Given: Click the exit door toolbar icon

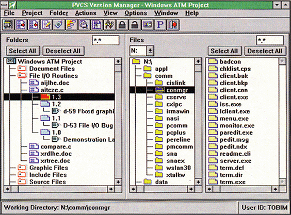Looking at the screenshot, I should coord(173,25).
